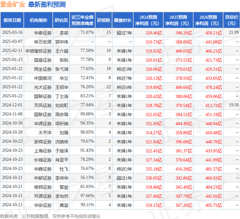
Task: Click accuracy value 99.08%
Action: pos(87,114)
